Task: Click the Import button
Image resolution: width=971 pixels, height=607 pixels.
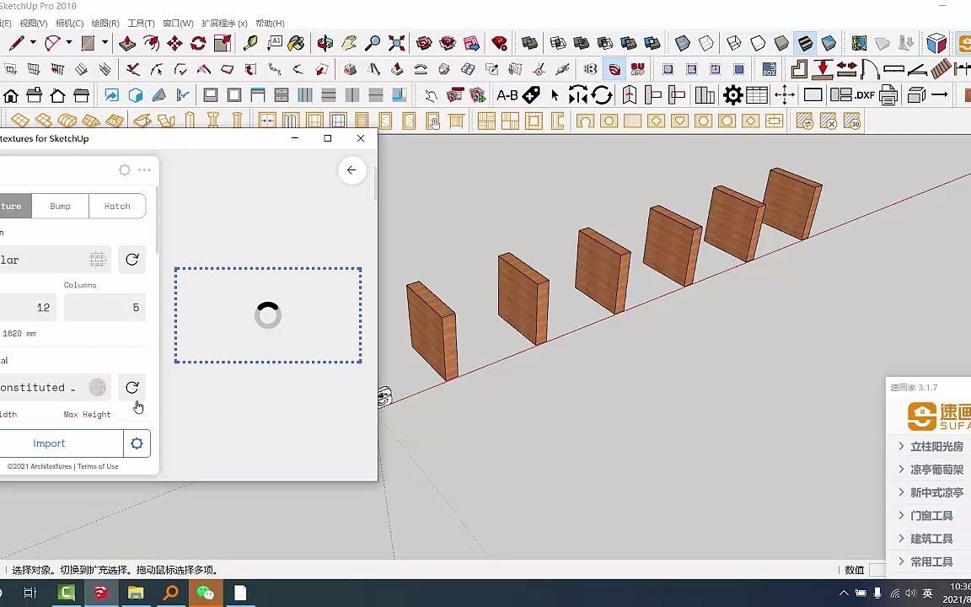Action: (49, 443)
